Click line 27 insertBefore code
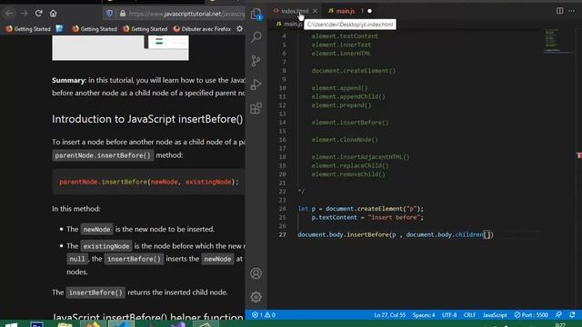 click(396, 234)
